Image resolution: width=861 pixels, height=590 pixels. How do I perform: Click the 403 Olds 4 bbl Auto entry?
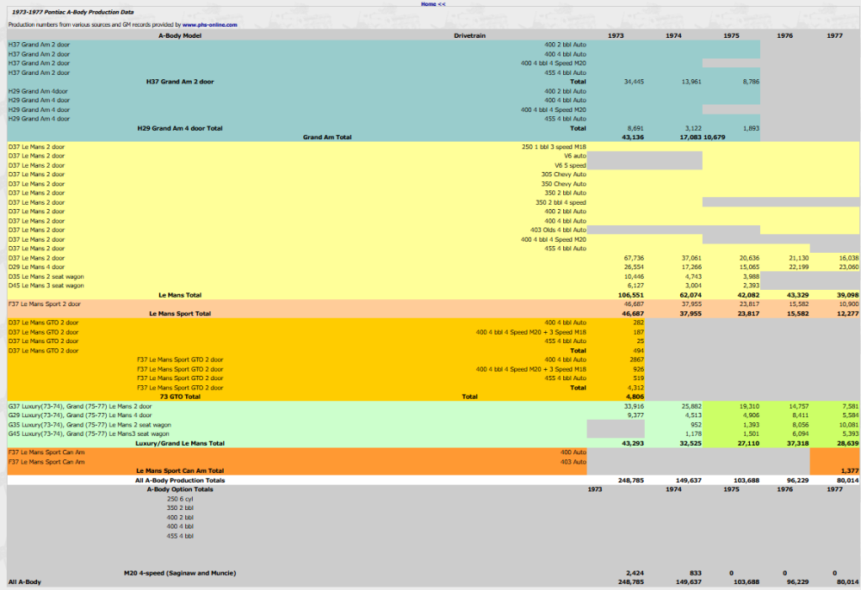pyautogui.click(x=558, y=230)
